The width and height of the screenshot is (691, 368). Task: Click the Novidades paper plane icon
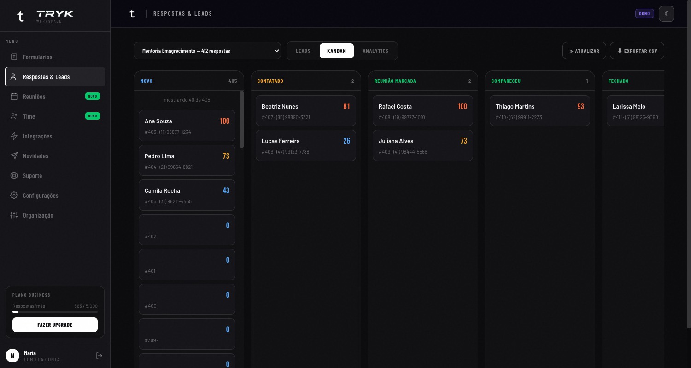point(14,156)
